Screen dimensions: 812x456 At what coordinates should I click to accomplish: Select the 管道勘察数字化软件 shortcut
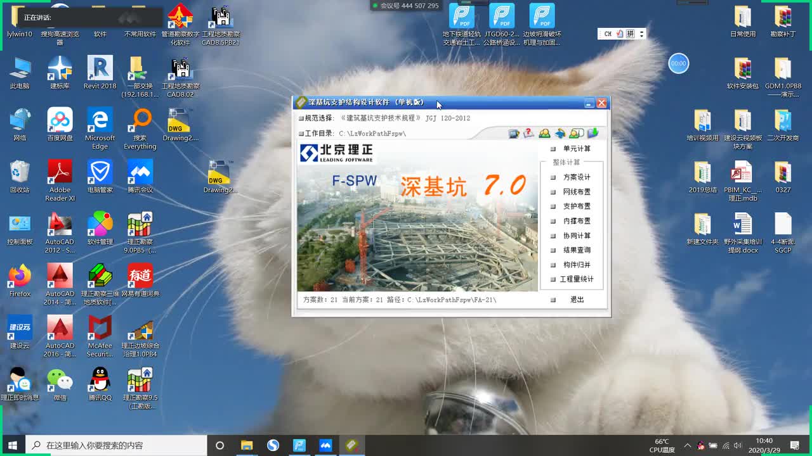tap(180, 25)
